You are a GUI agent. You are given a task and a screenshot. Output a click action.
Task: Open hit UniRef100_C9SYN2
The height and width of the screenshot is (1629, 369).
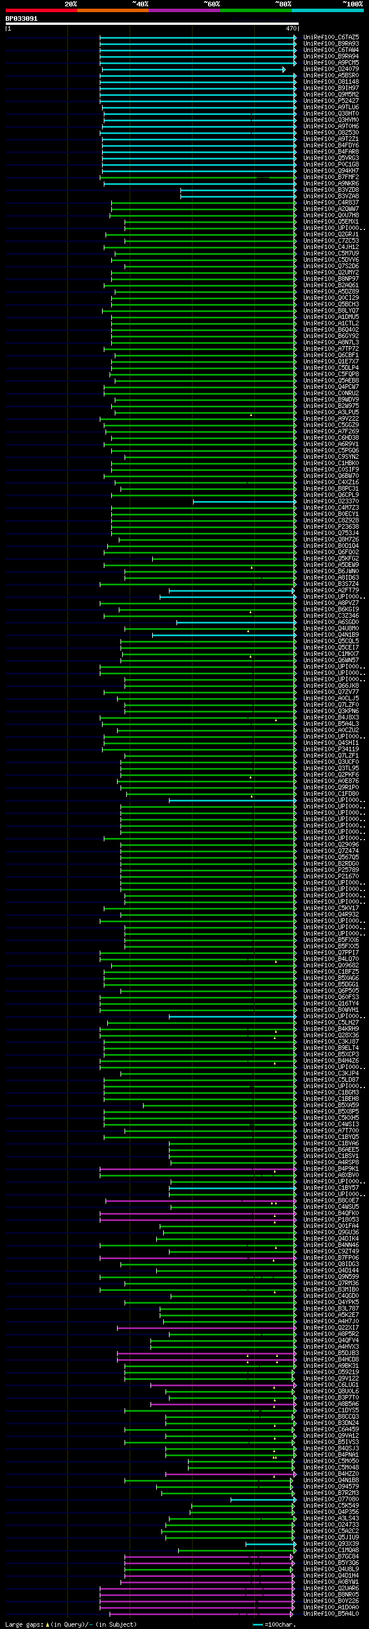(x=331, y=457)
